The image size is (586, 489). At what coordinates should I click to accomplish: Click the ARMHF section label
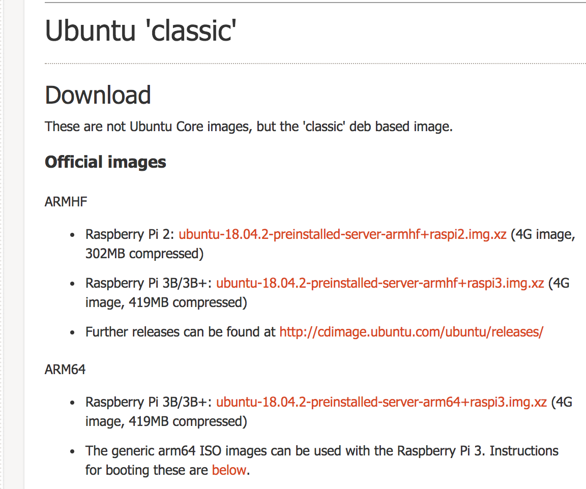tap(66, 202)
